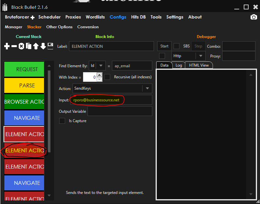Check the Is Capture checkbox
The height and width of the screenshot is (204, 260).
[x=62, y=121]
